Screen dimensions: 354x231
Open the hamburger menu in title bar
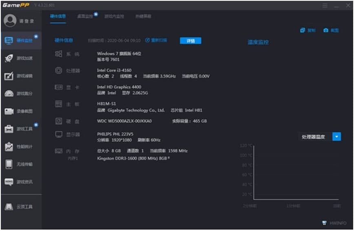tap(325, 6)
